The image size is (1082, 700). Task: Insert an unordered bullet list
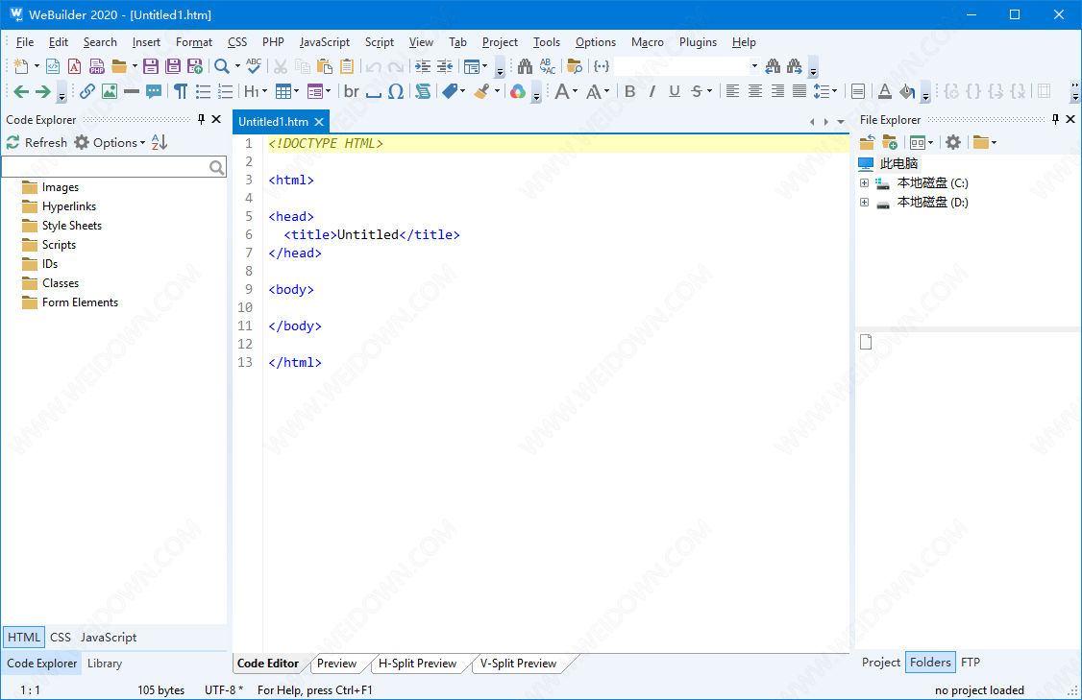point(203,91)
